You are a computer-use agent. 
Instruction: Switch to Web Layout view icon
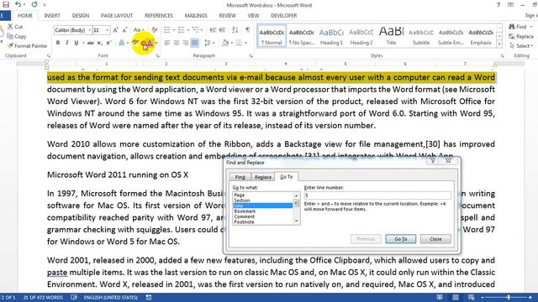pos(471,297)
